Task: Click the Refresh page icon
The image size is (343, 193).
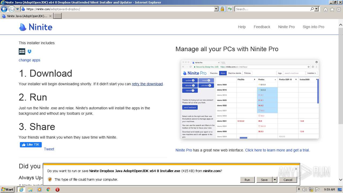Action: [230, 9]
